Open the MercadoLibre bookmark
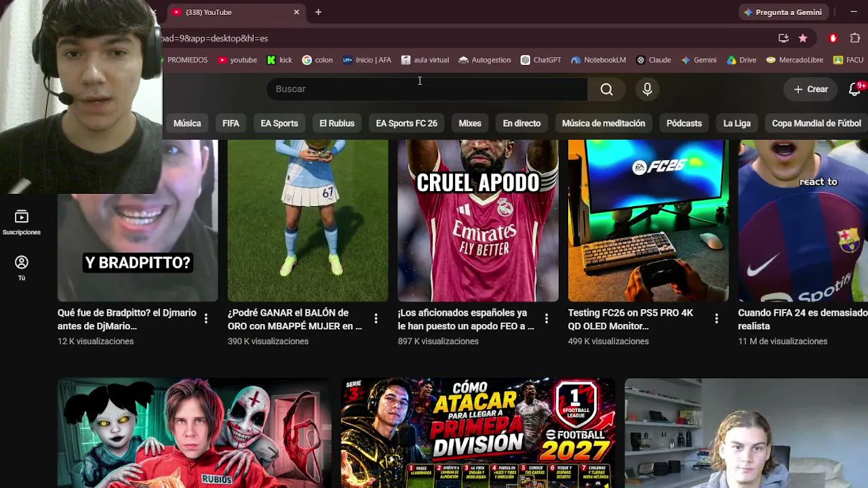This screenshot has height=488, width=868. pyautogui.click(x=794, y=60)
